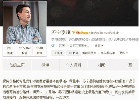Screen dimensions: 139x100
Task: Follow user with the 关注 button
Action: pyautogui.click(x=58, y=53)
